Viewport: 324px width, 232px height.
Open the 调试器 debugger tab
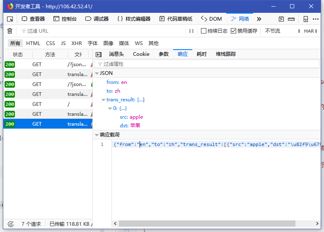coord(97,19)
